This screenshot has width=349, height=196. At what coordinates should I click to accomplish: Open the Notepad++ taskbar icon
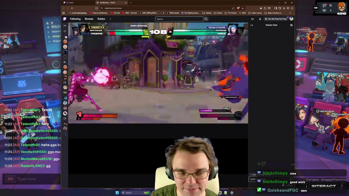[225, 193]
